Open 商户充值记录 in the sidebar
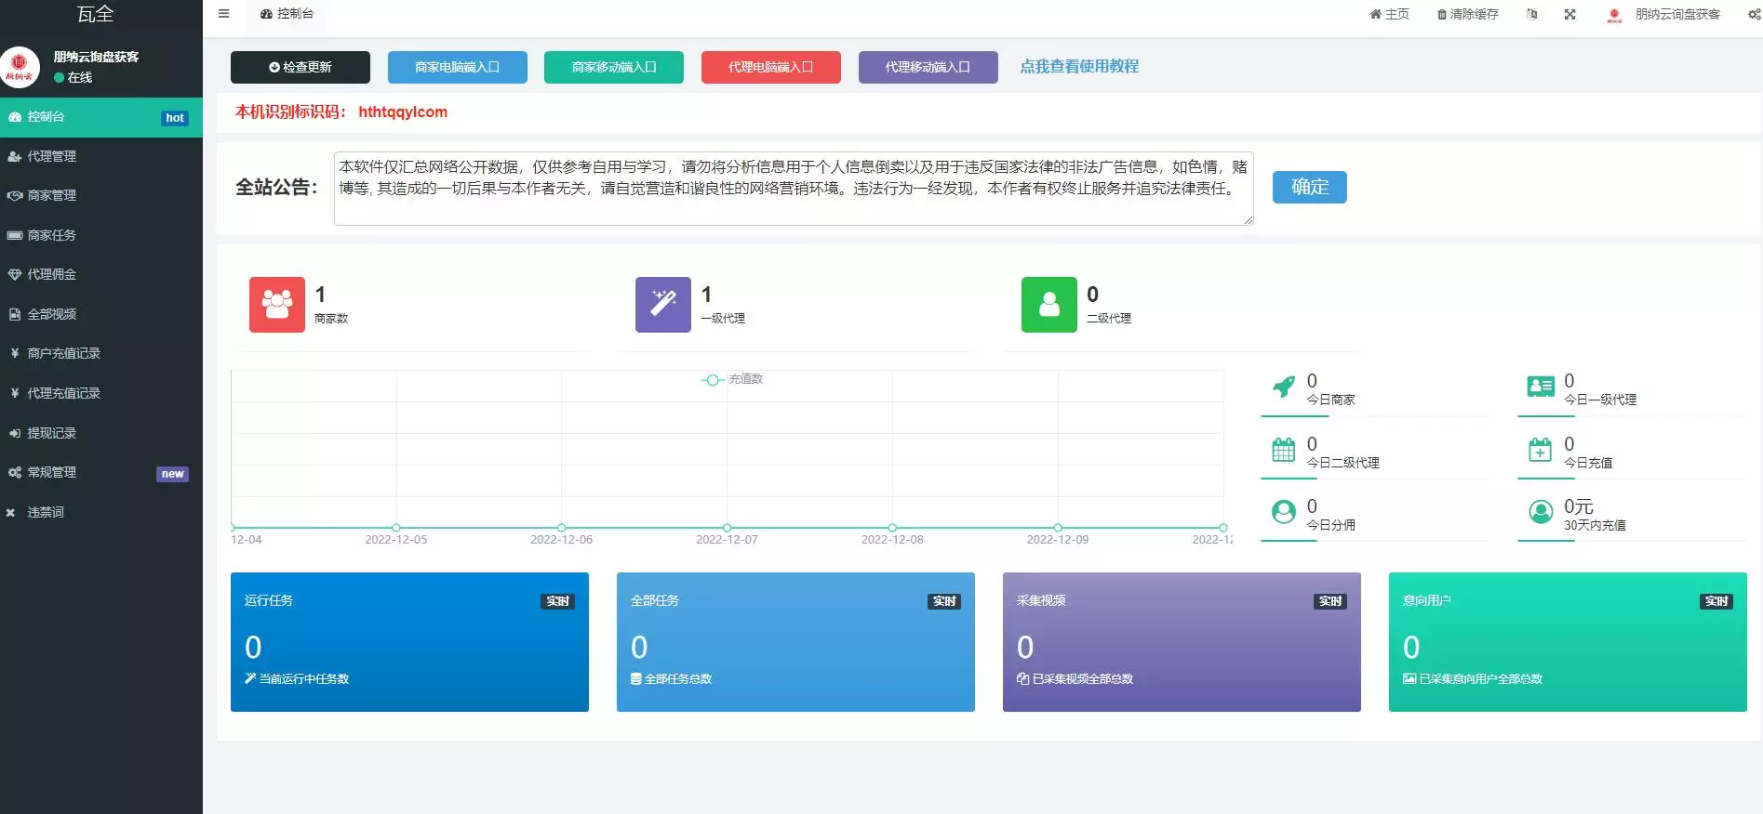 click(x=101, y=353)
